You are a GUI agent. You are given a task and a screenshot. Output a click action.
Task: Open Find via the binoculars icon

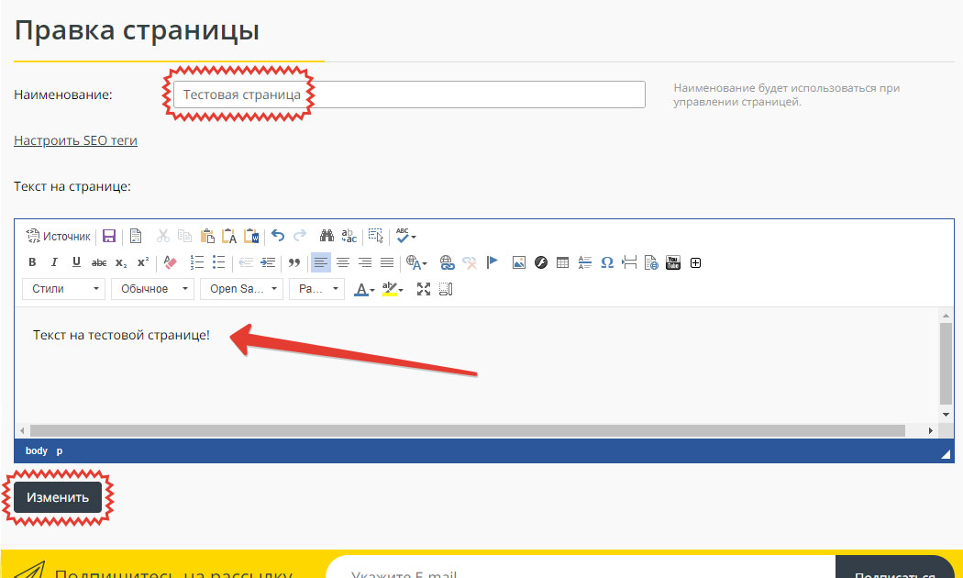coord(327,237)
